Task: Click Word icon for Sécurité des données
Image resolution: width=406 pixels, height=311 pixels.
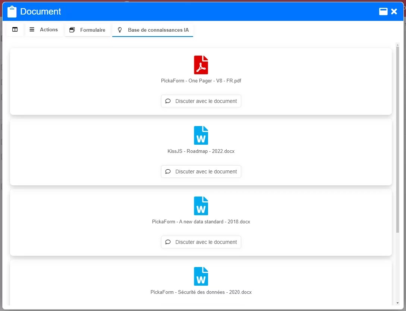Action: pyautogui.click(x=201, y=276)
